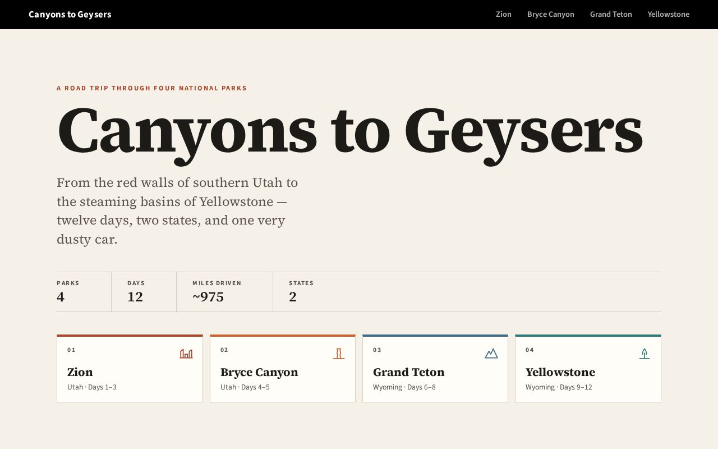Open the Zion card title
Viewport: 718px width, 449px height.
pos(80,372)
